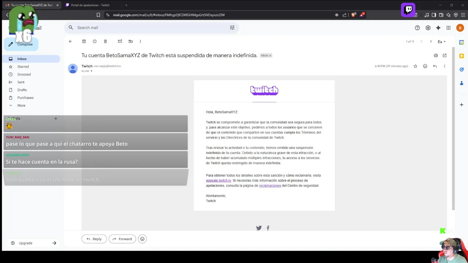468x263 pixels.
Task: Close the Gmail browser tab
Action: tap(57, 5)
